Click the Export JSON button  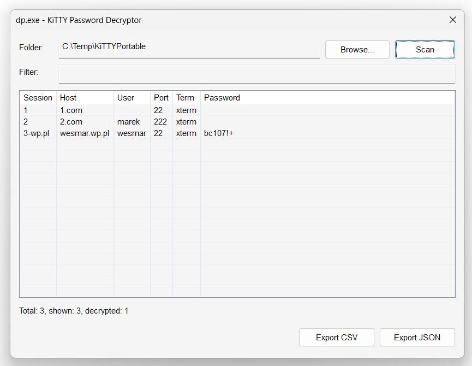(417, 337)
